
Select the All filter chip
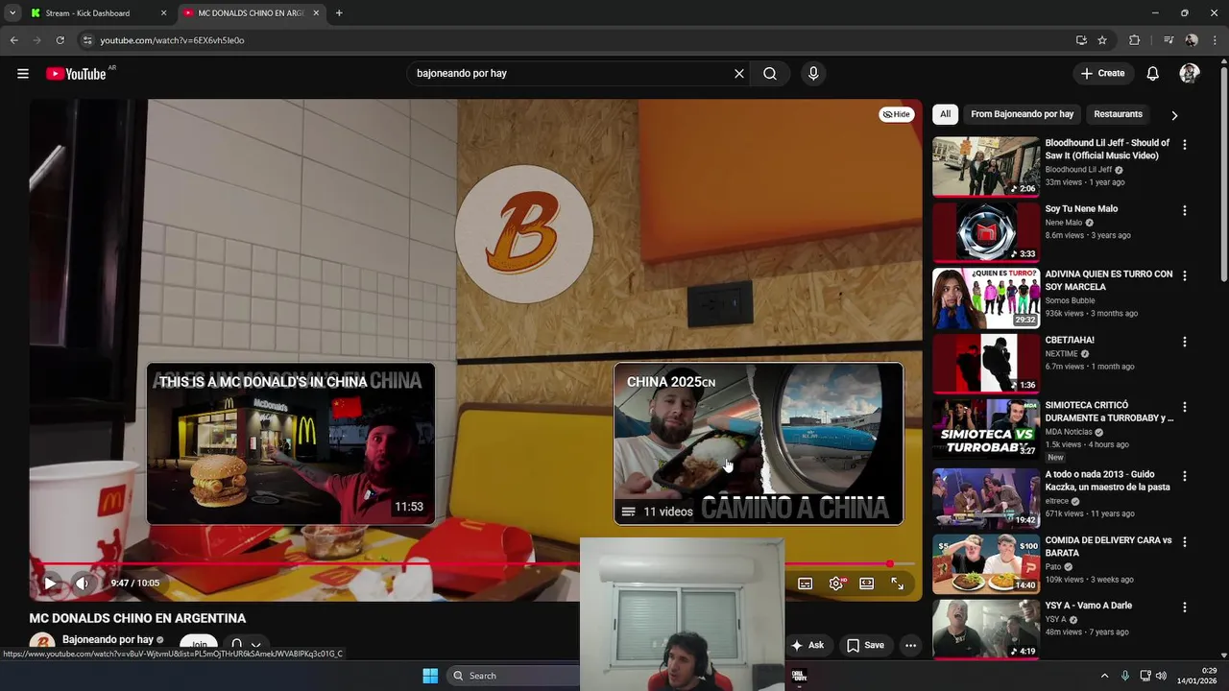tap(945, 114)
